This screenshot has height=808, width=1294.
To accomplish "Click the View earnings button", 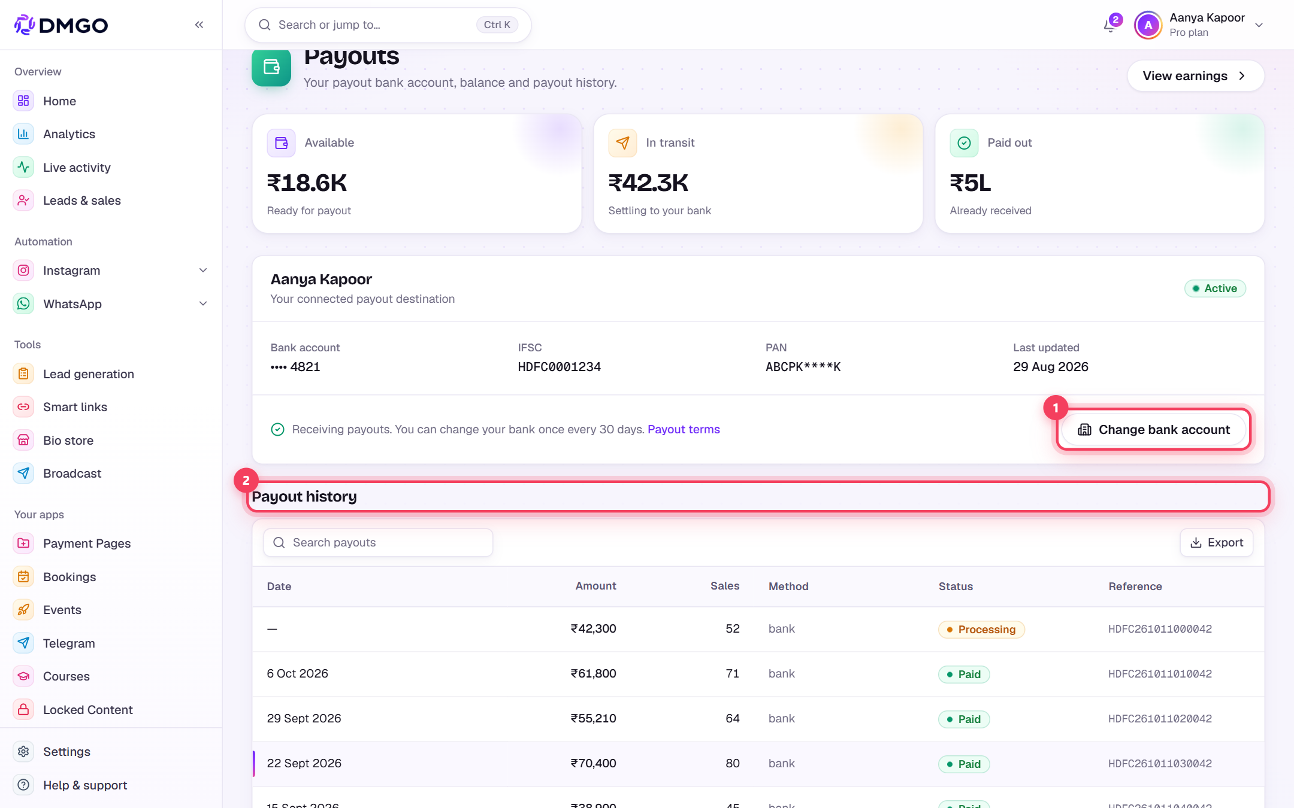I will 1195,76.
